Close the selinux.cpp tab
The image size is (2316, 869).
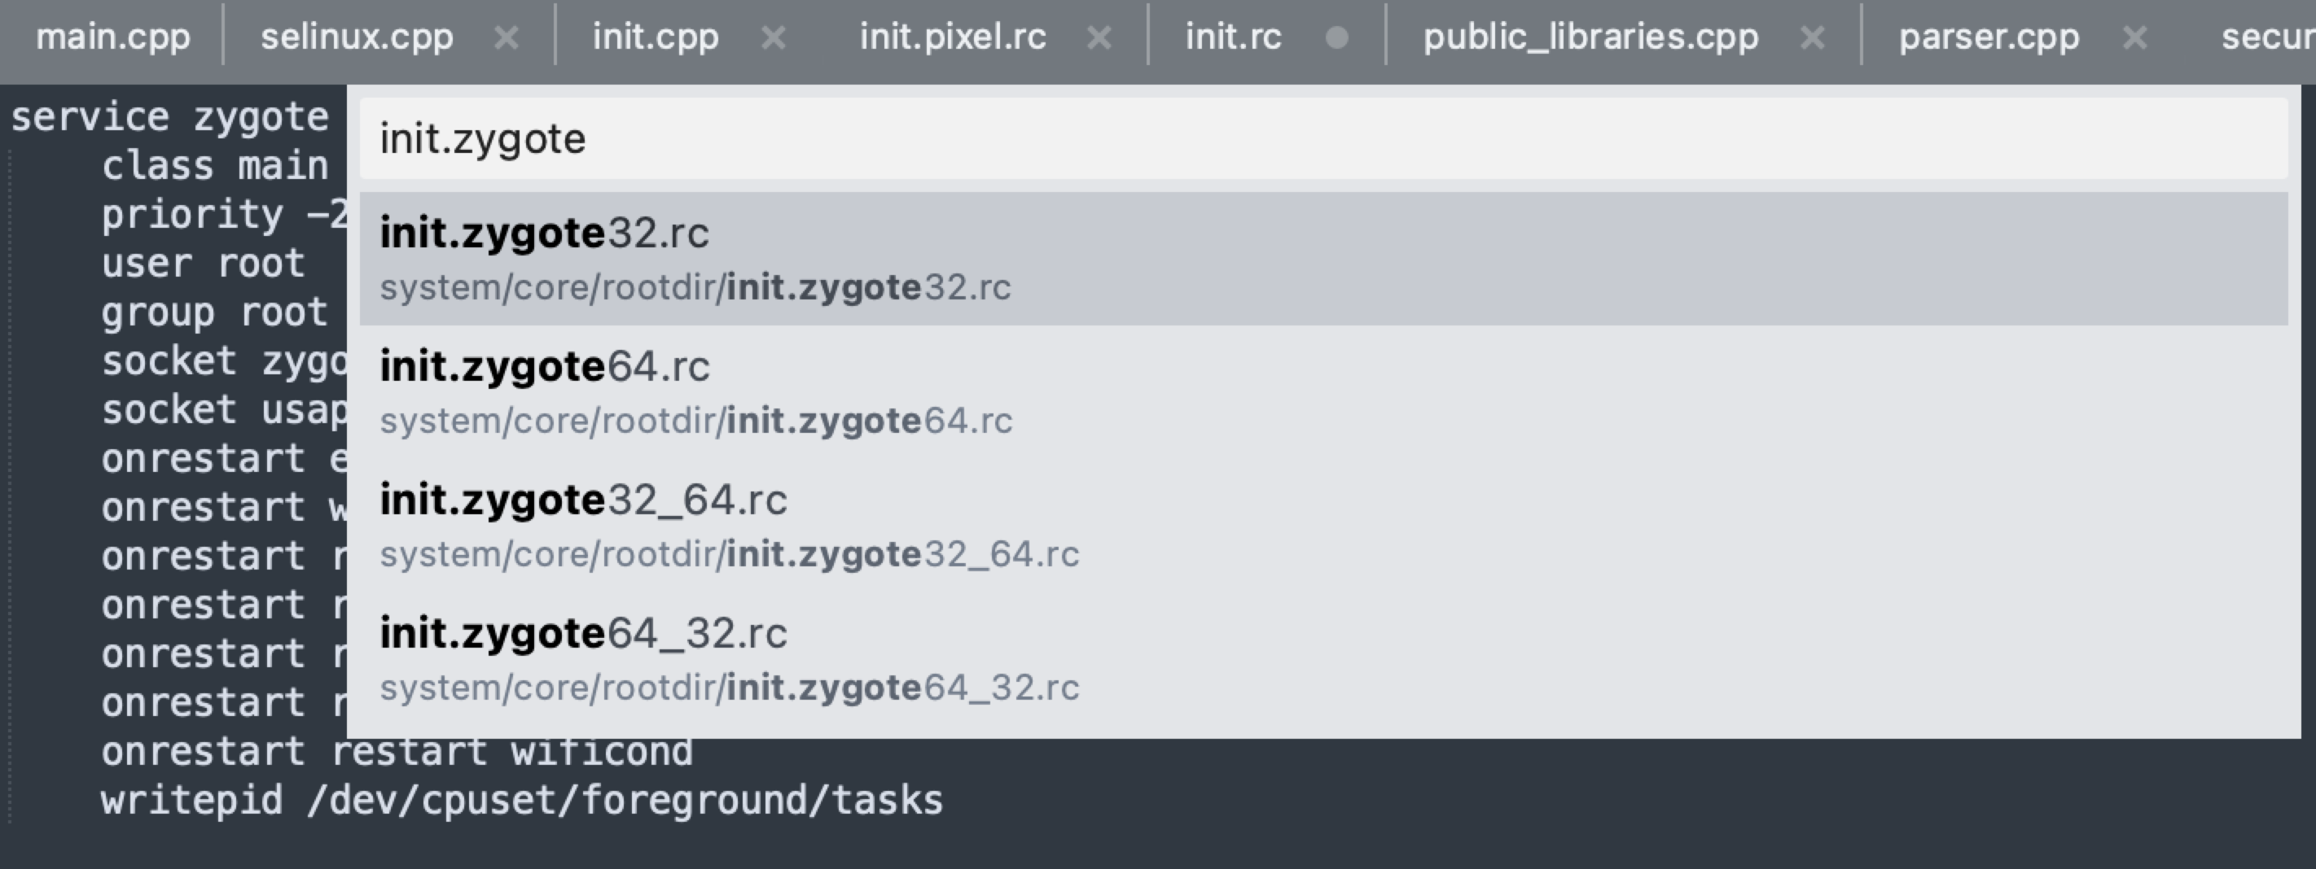click(507, 37)
